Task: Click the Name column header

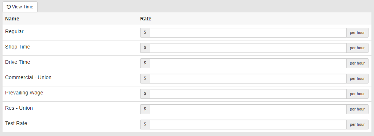Action: (x=12, y=19)
